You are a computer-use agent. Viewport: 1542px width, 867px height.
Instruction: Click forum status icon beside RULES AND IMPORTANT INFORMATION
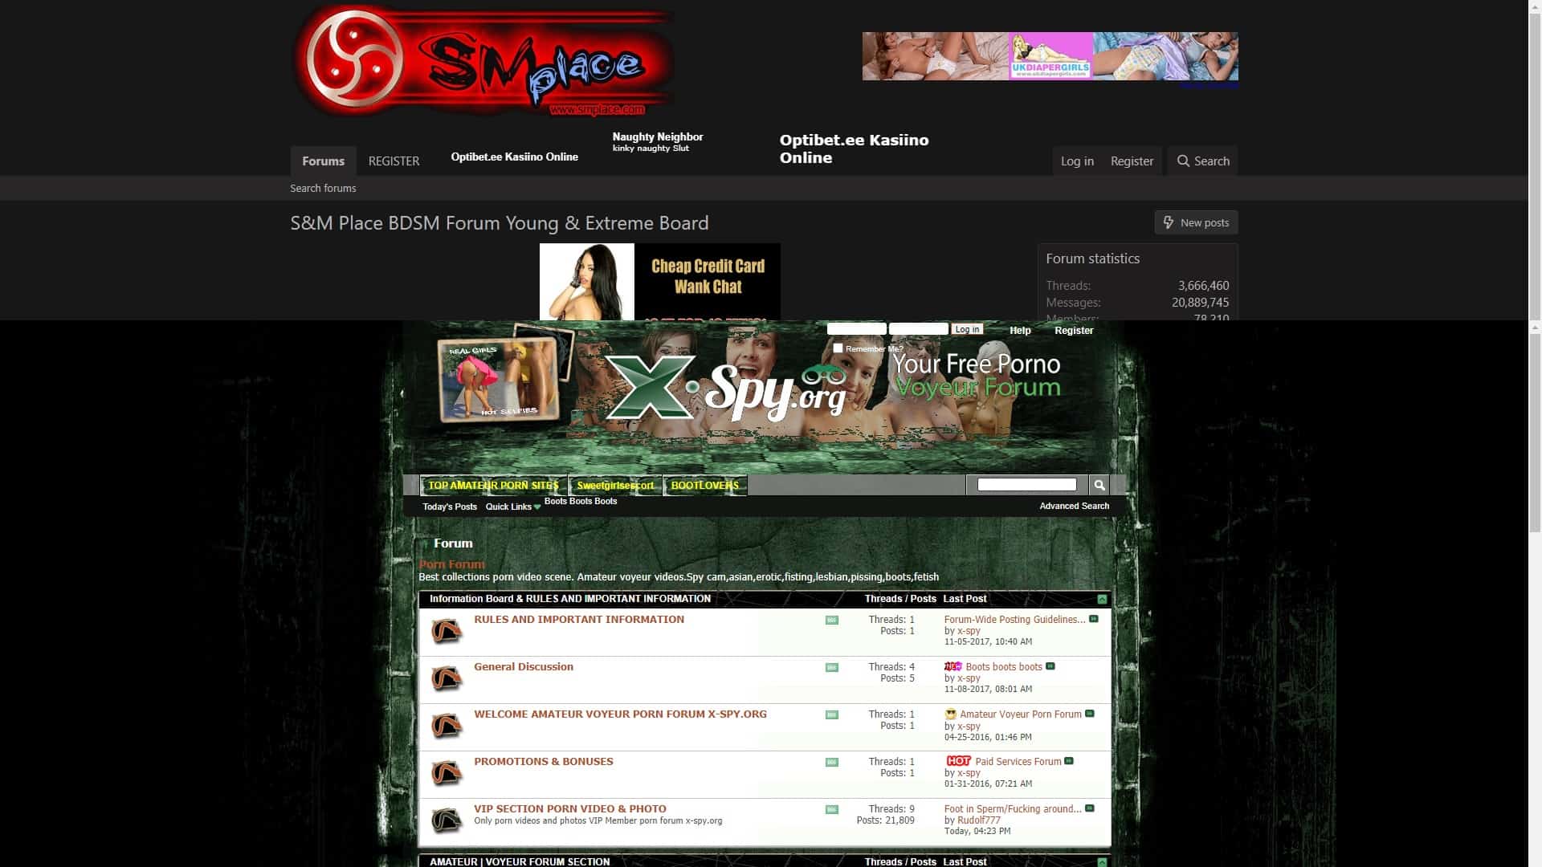446,632
